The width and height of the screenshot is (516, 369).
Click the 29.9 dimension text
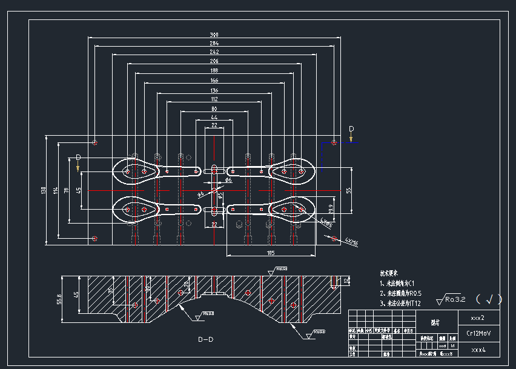(331, 209)
